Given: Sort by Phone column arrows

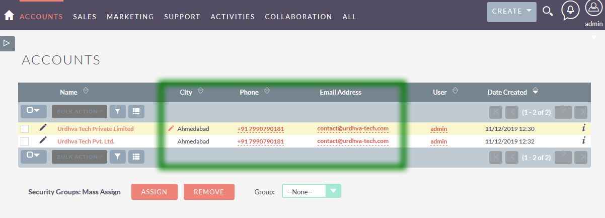Looking at the screenshot, I should click(267, 91).
